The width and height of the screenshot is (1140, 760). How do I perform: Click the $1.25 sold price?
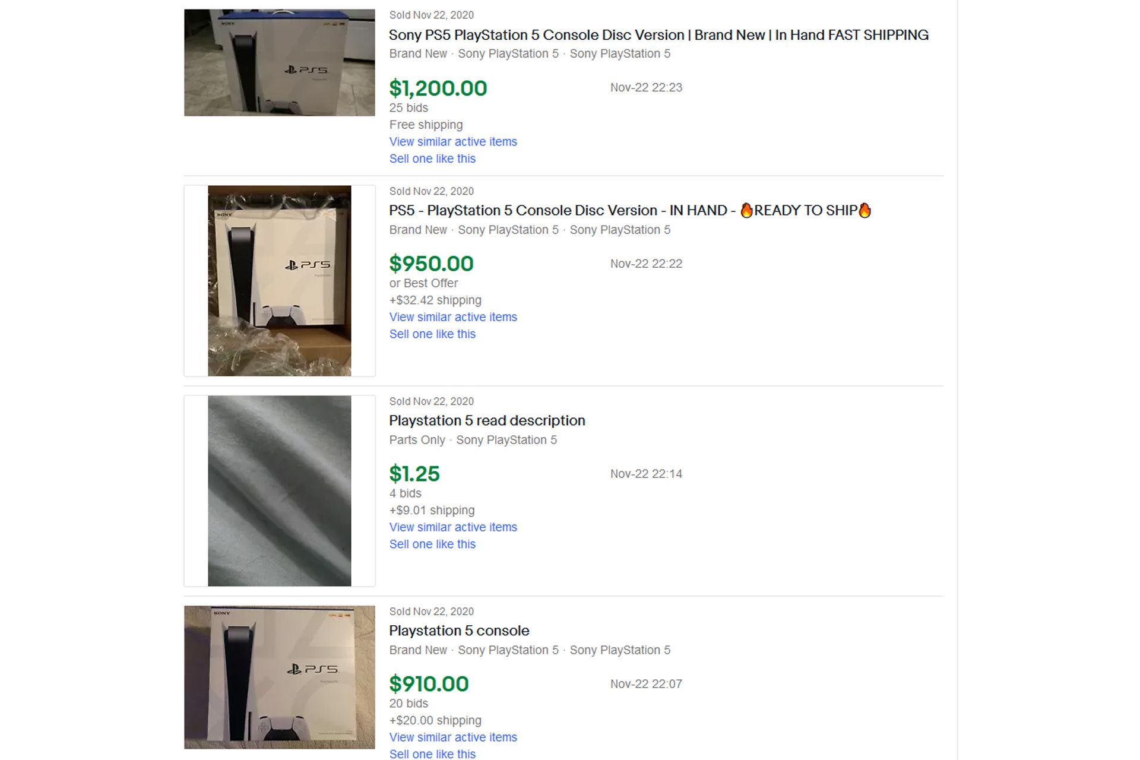[x=414, y=474]
